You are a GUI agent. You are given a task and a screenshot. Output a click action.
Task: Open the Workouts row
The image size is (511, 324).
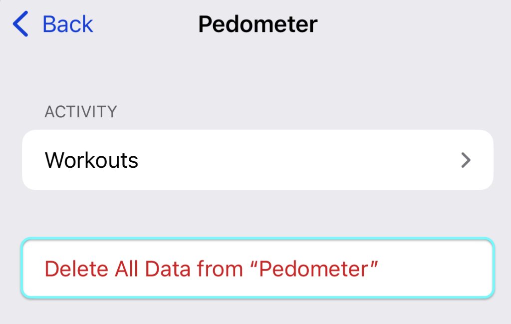pos(257,160)
